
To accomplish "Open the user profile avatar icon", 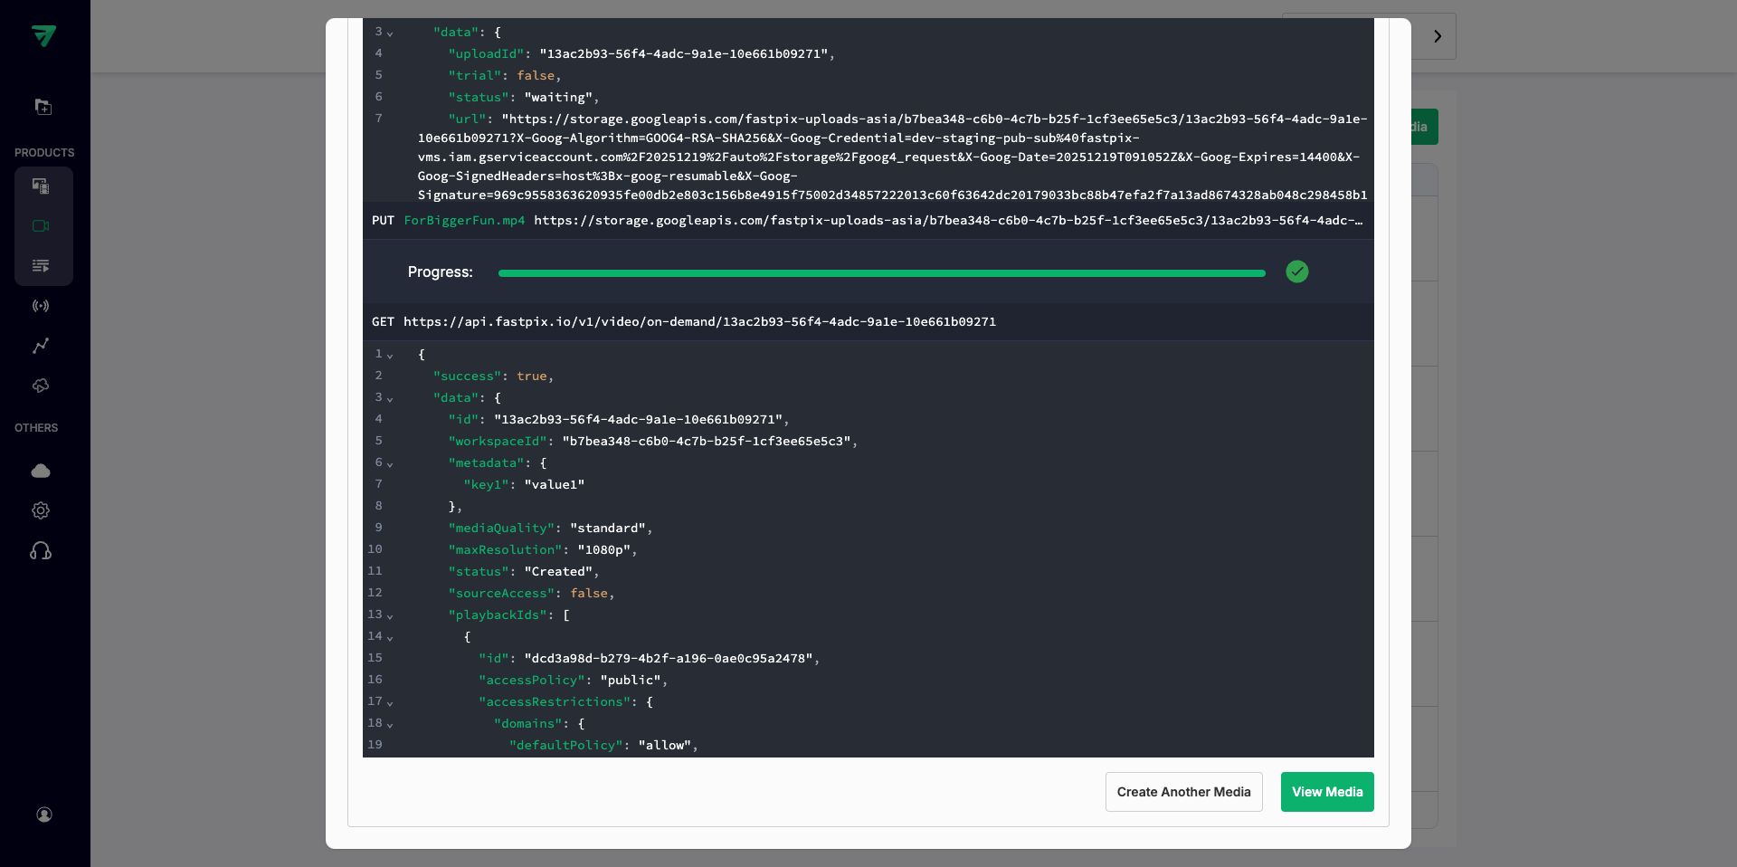I will coord(43,815).
